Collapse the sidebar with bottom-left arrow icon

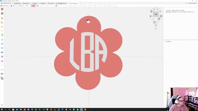(2, 105)
